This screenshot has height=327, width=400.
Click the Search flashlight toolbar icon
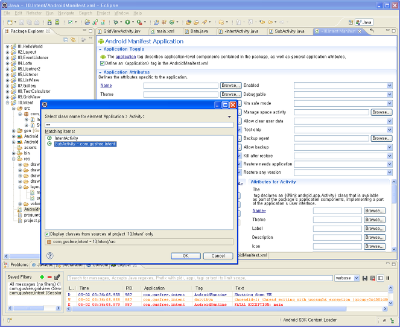point(205,22)
